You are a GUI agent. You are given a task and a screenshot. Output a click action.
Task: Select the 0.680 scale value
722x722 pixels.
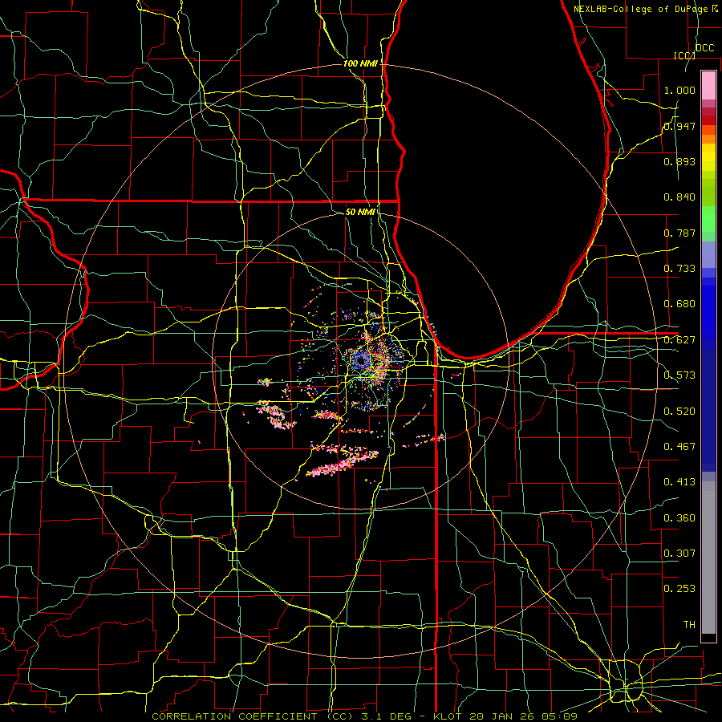(x=679, y=304)
